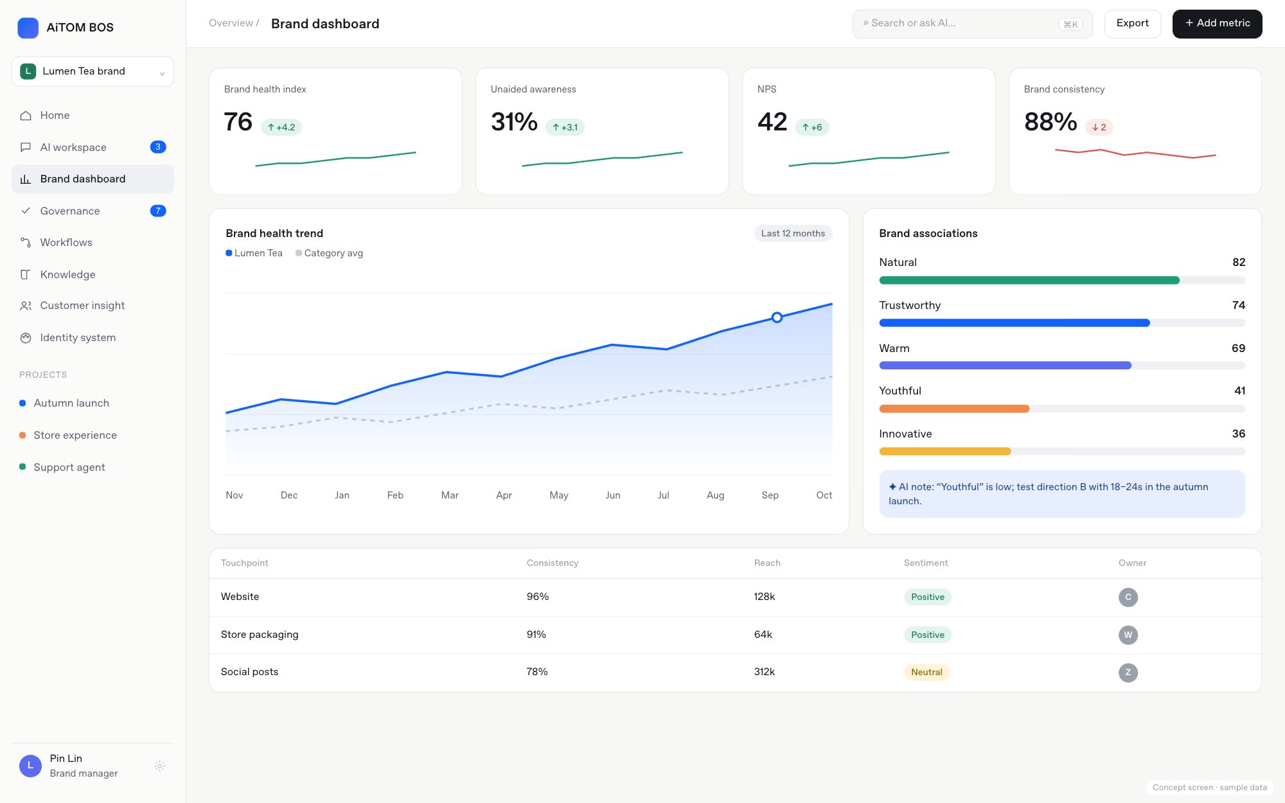Click the AiTOM BOS logo icon
This screenshot has height=803, width=1285.
tap(28, 28)
